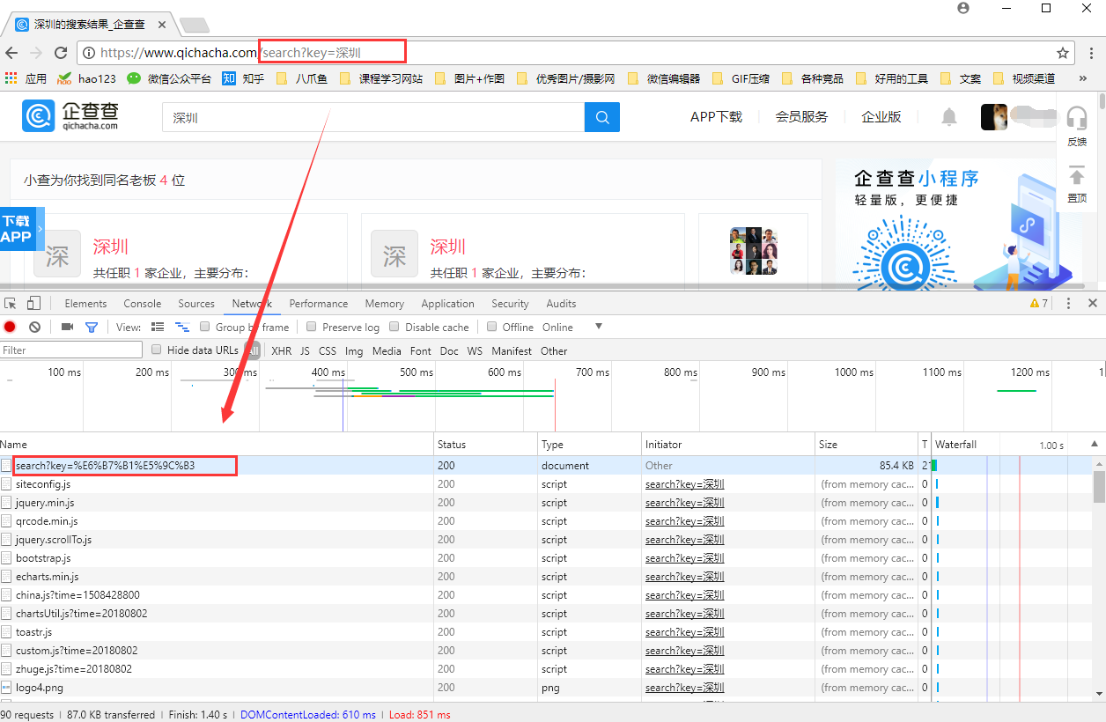The height and width of the screenshot is (722, 1106).
Task: Click the blue search magnifier button
Action: pyautogui.click(x=602, y=117)
